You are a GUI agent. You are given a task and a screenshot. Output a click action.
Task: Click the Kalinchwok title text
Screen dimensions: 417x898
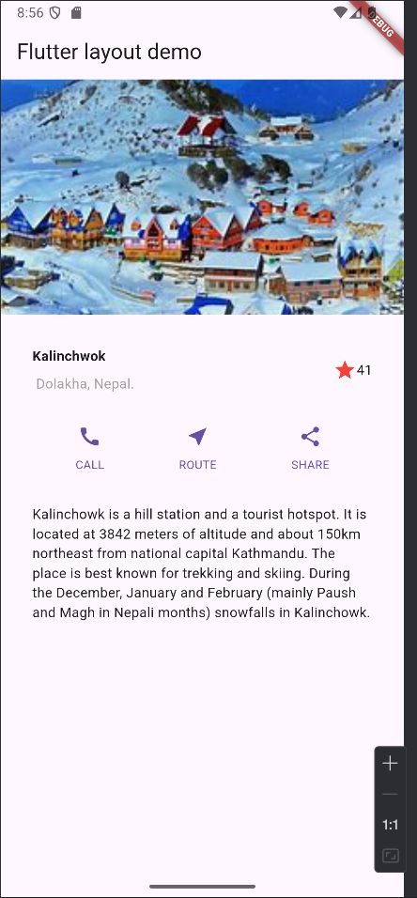pyautogui.click(x=69, y=356)
